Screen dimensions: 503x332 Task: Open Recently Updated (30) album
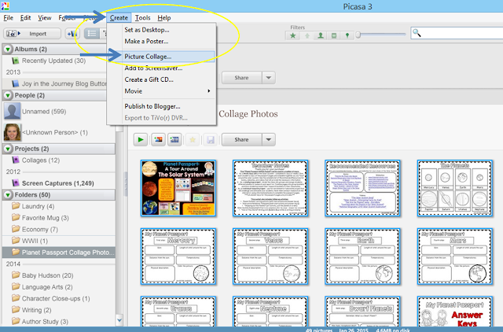point(53,61)
